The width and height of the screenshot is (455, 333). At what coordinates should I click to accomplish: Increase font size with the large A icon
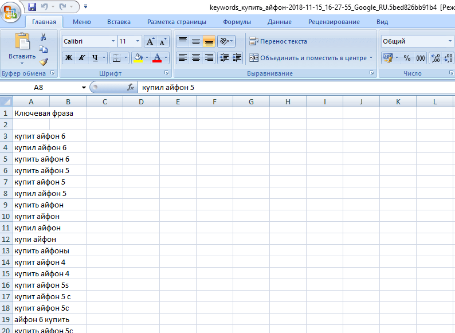click(150, 42)
